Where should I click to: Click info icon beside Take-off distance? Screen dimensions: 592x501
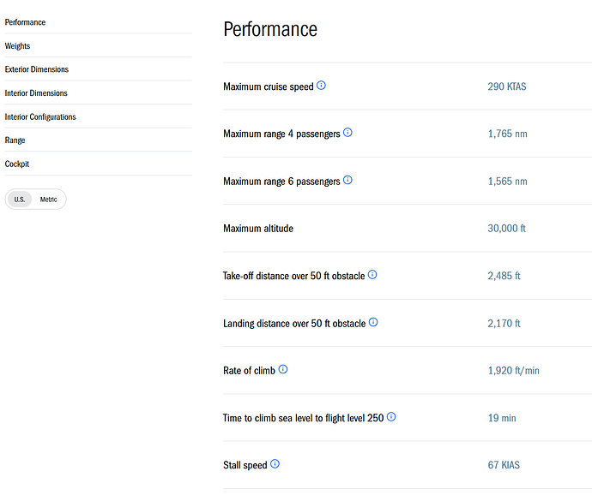[x=372, y=275]
